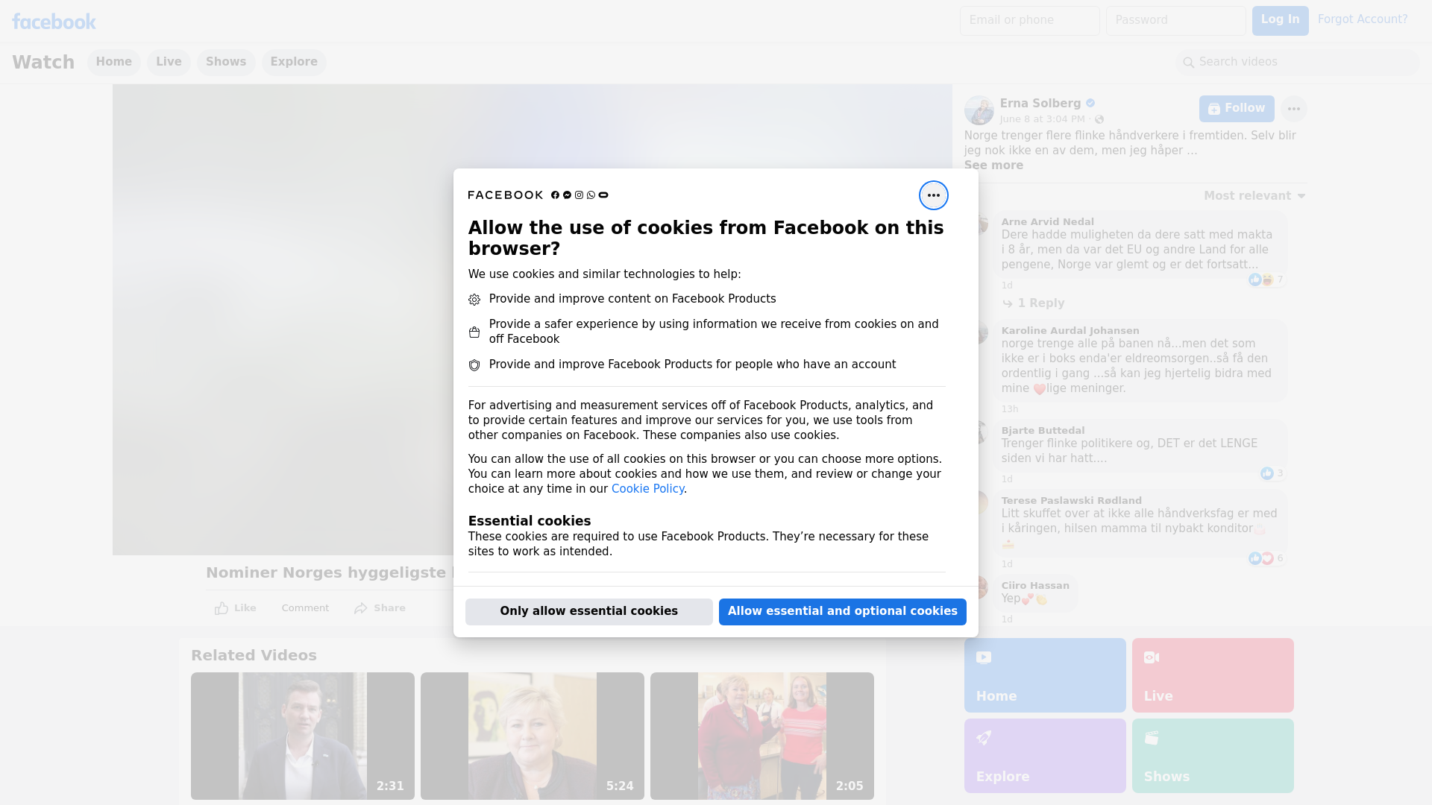Focus the Password field
This screenshot has width=1432, height=805.
1175,20
